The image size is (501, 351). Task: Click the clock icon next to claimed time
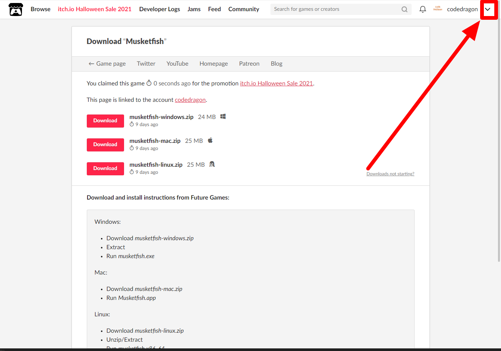click(x=149, y=83)
